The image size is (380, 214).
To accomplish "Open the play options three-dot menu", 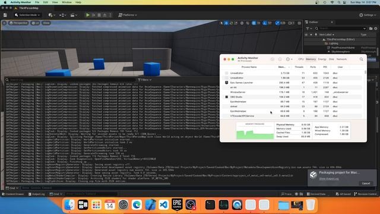I will tap(110, 15).
